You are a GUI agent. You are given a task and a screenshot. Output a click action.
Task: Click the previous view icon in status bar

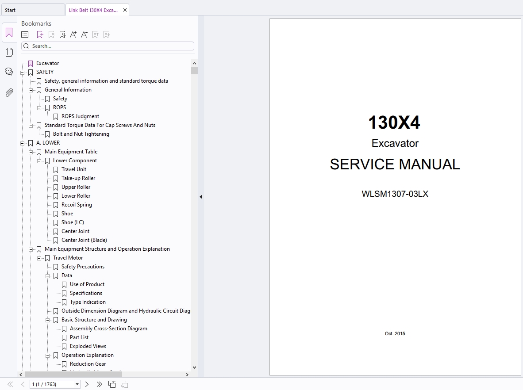(112, 384)
